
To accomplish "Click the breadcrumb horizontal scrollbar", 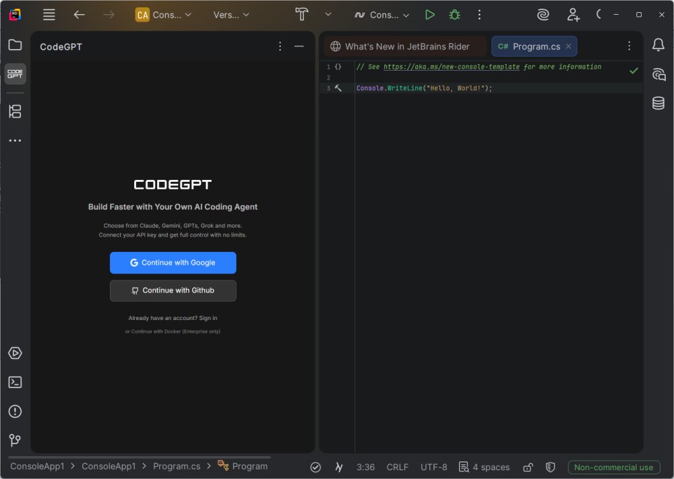I will (140, 457).
